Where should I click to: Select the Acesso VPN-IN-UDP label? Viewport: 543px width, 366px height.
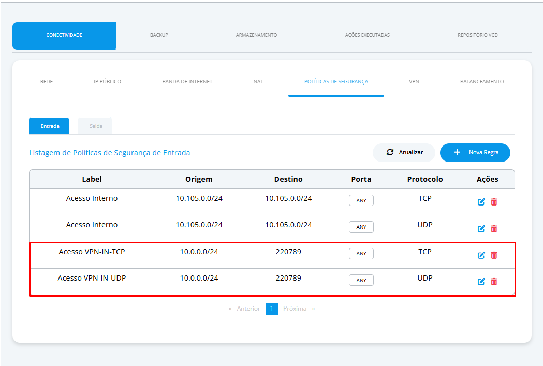click(x=92, y=278)
